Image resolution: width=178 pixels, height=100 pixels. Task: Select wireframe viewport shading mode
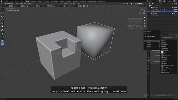(138, 4)
